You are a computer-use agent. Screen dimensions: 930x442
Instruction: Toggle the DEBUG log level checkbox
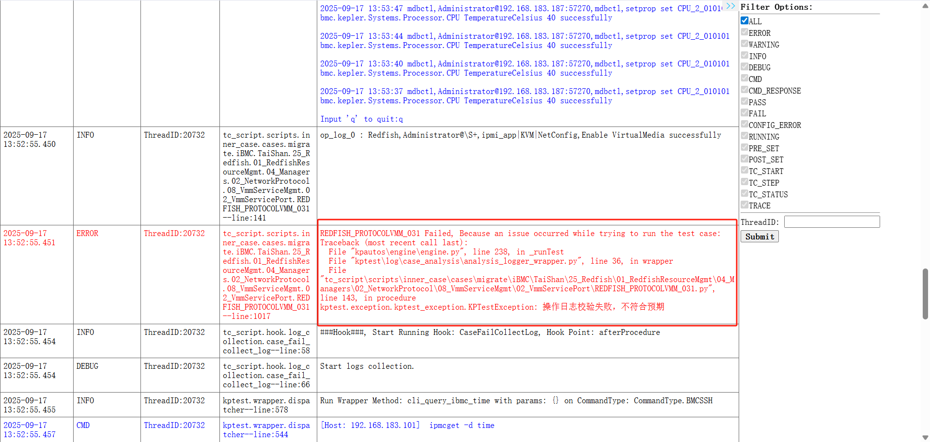[x=744, y=67]
